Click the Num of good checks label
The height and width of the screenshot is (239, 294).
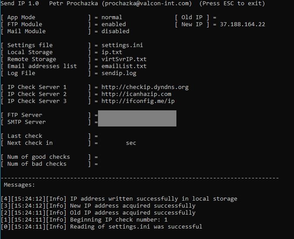[39, 157]
